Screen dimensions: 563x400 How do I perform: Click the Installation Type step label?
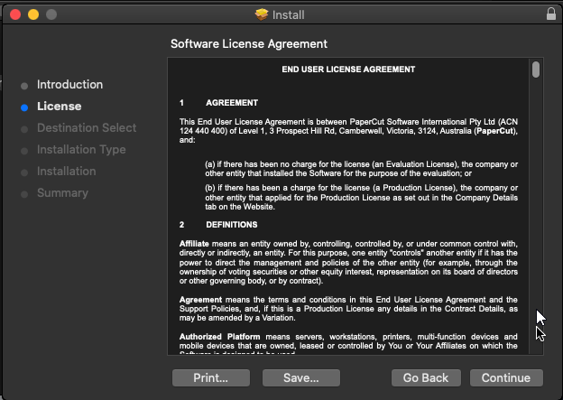tap(81, 150)
